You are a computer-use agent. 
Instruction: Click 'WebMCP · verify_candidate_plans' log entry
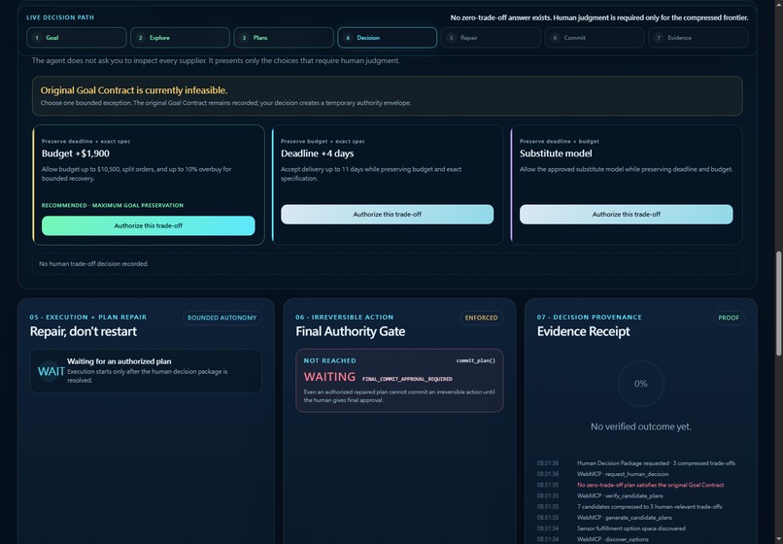click(x=620, y=496)
